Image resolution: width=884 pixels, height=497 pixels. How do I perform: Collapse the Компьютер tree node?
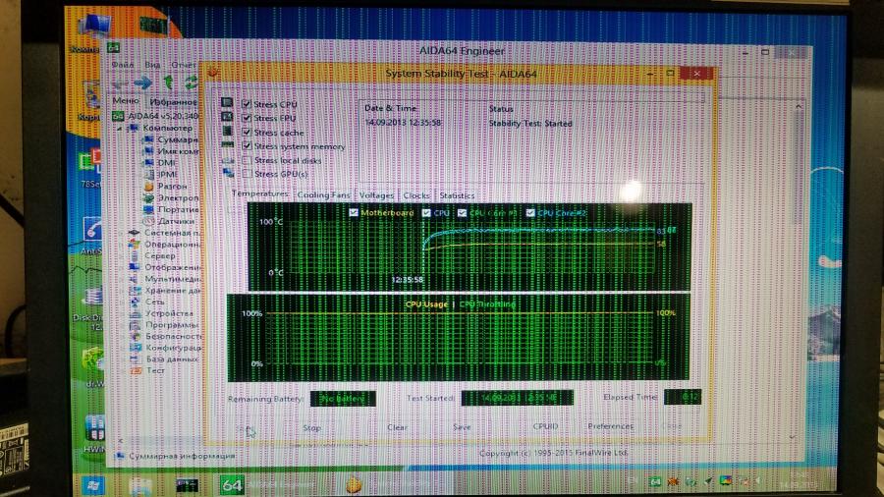point(120,128)
